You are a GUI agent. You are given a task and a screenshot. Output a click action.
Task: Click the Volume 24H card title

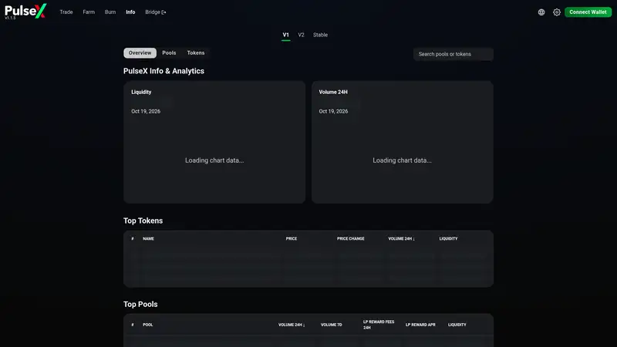(x=333, y=92)
